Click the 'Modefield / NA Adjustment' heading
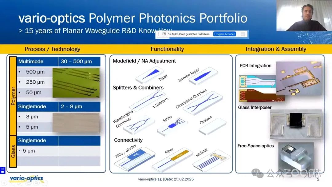Viewport: 332px width, 187px height. [x=144, y=61]
